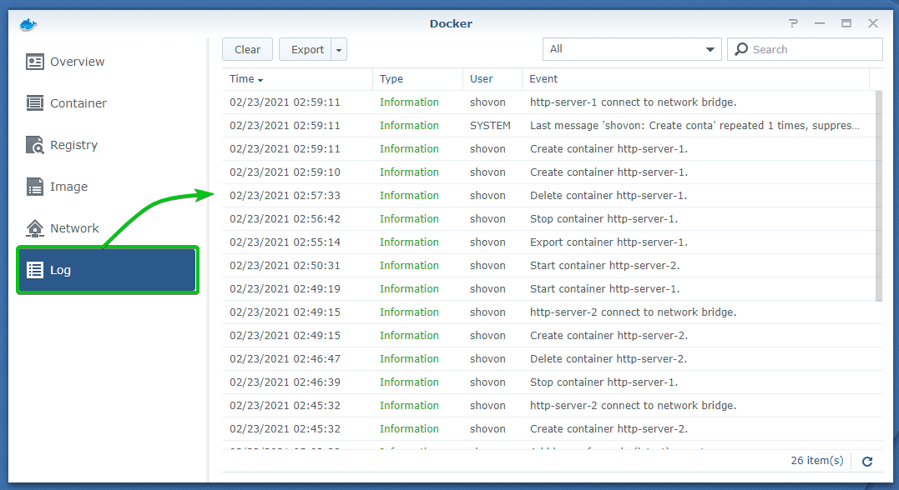This screenshot has height=490, width=899.
Task: Click the Overview sidebar icon
Action: (x=34, y=62)
